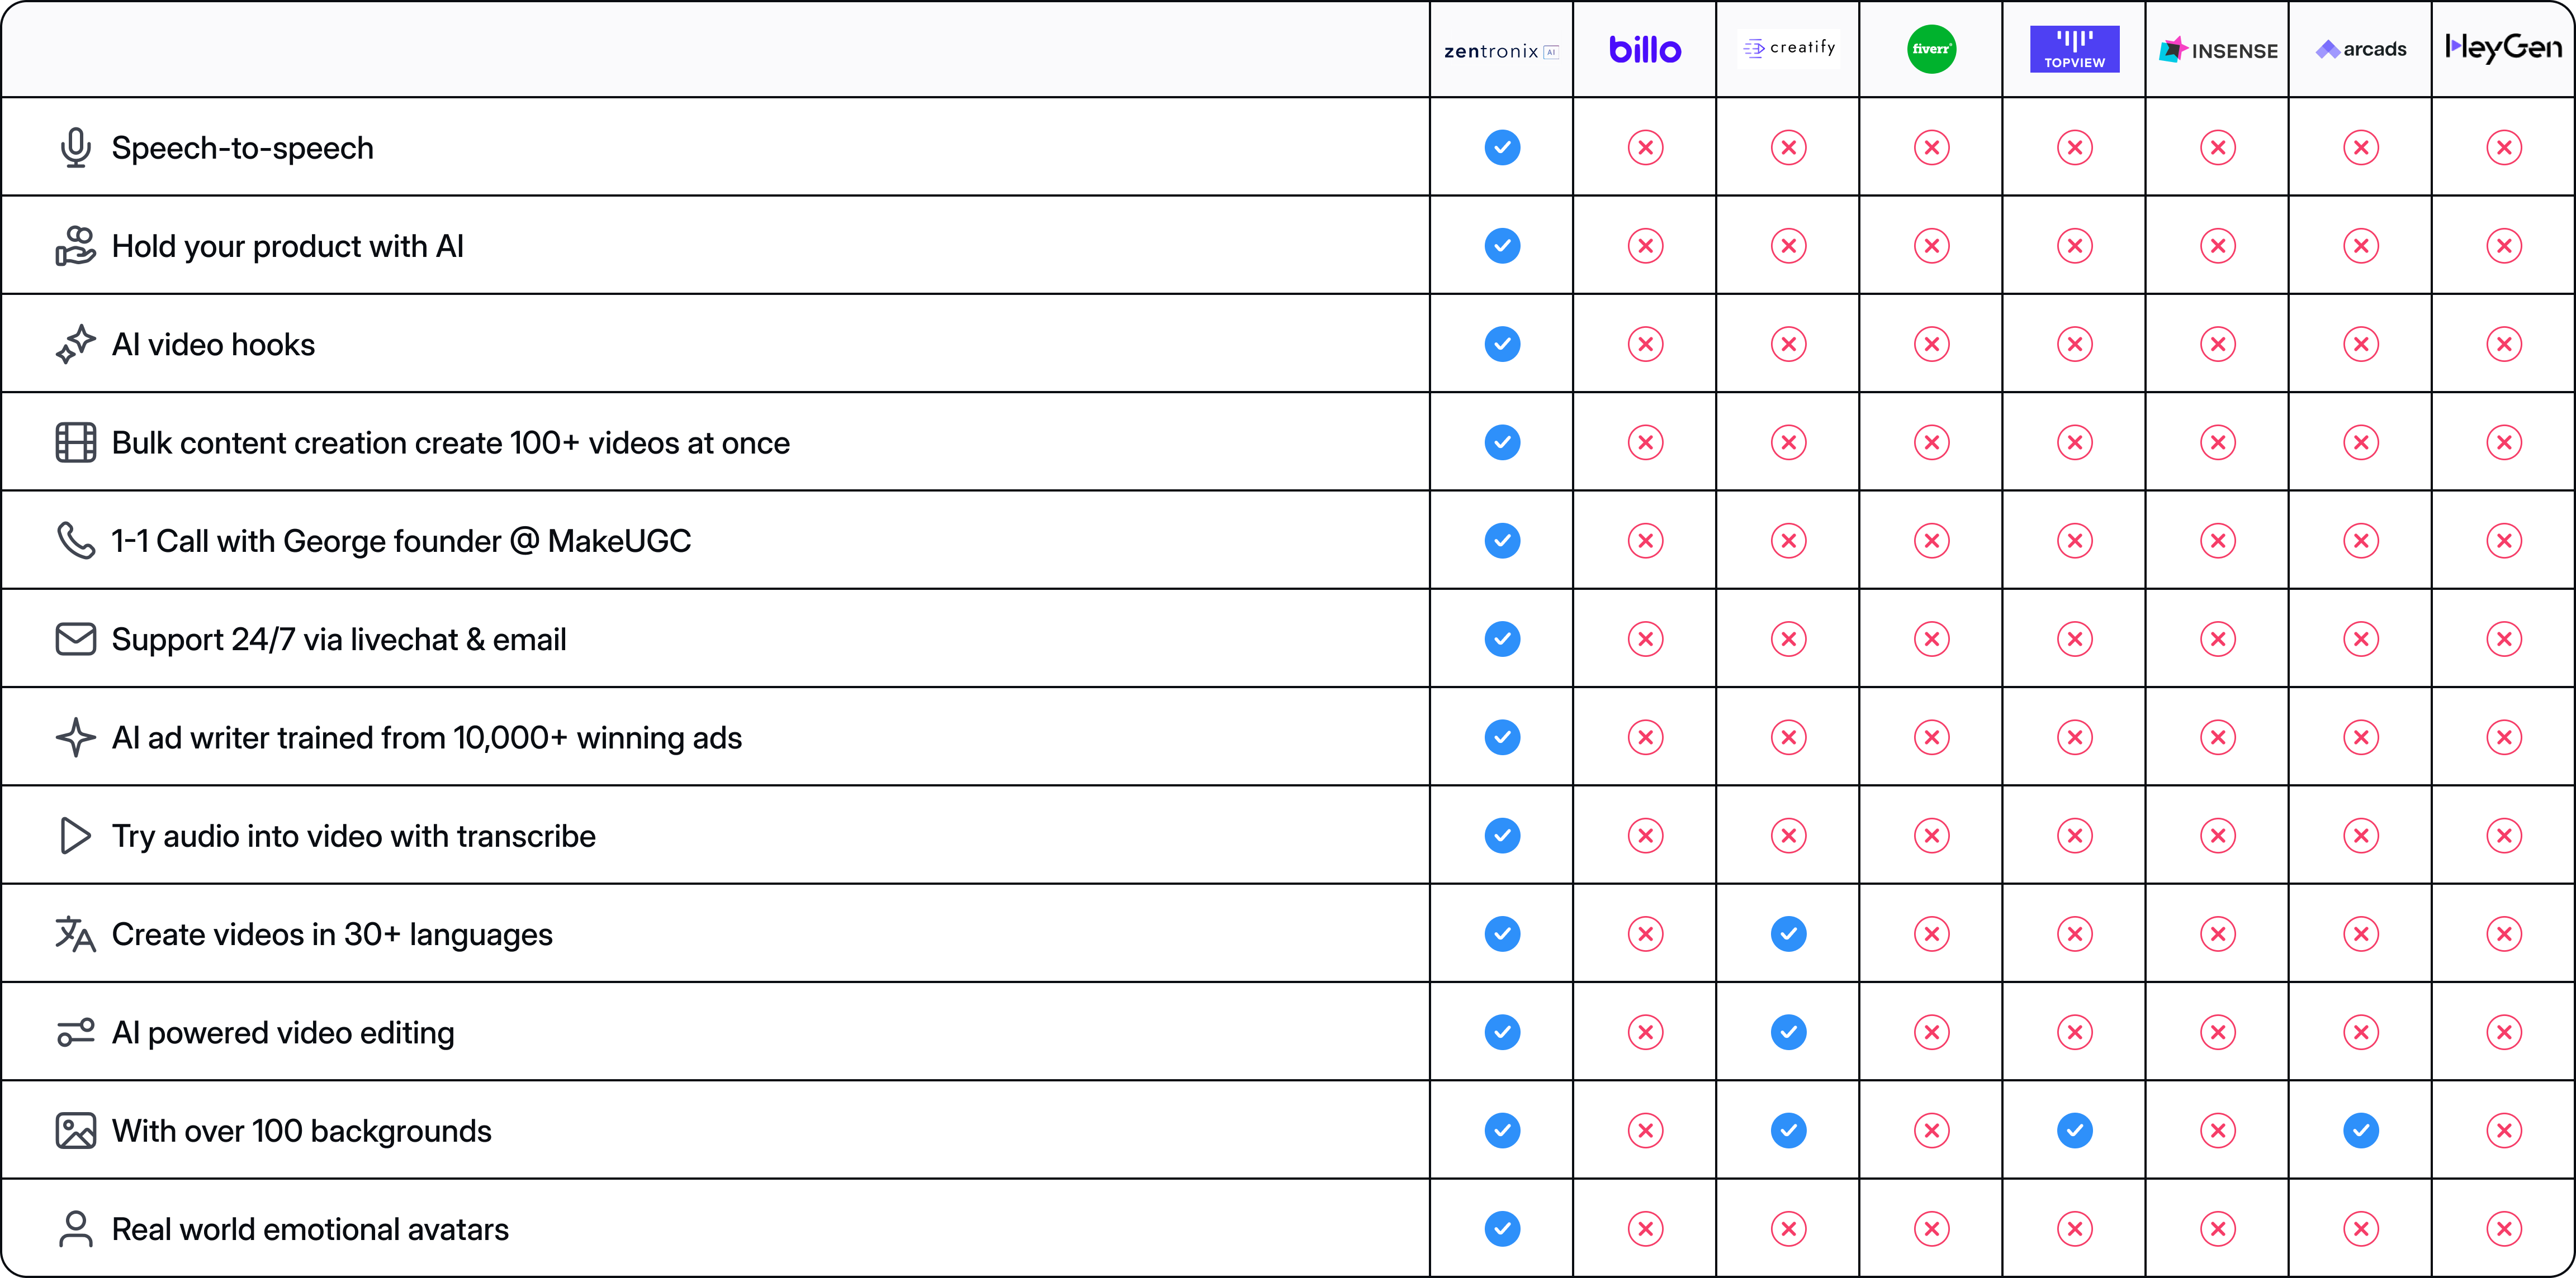Click the INSENSE logo header
2576x1278 pixels.
coord(2217,50)
